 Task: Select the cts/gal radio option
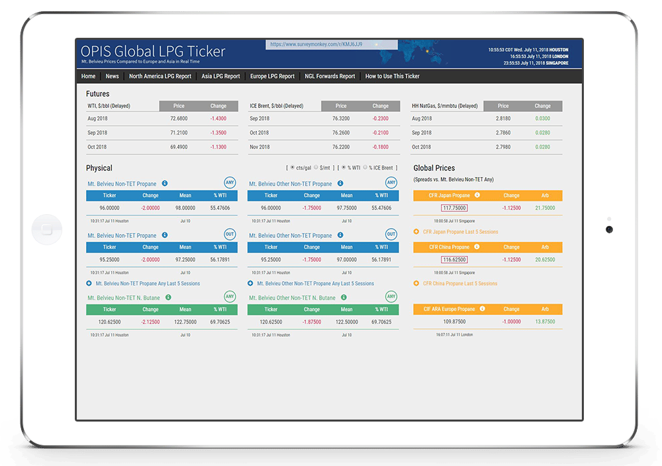[292, 168]
